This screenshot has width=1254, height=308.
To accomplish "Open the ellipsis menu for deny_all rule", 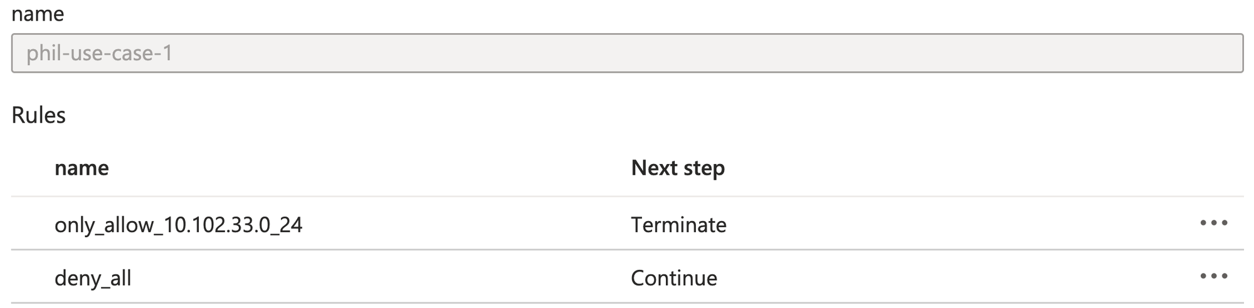I will coord(1214,276).
